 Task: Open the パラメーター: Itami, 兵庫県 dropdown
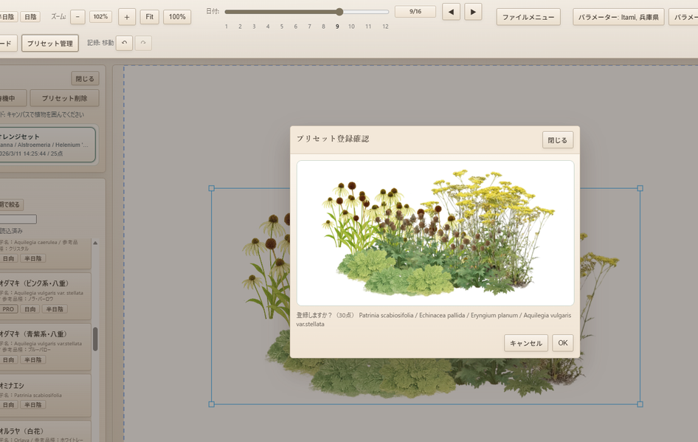click(x=618, y=17)
